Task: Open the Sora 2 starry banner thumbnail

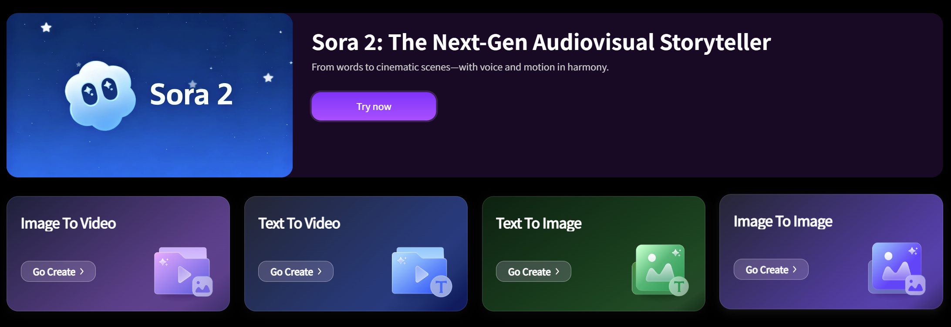Action: pyautogui.click(x=149, y=95)
